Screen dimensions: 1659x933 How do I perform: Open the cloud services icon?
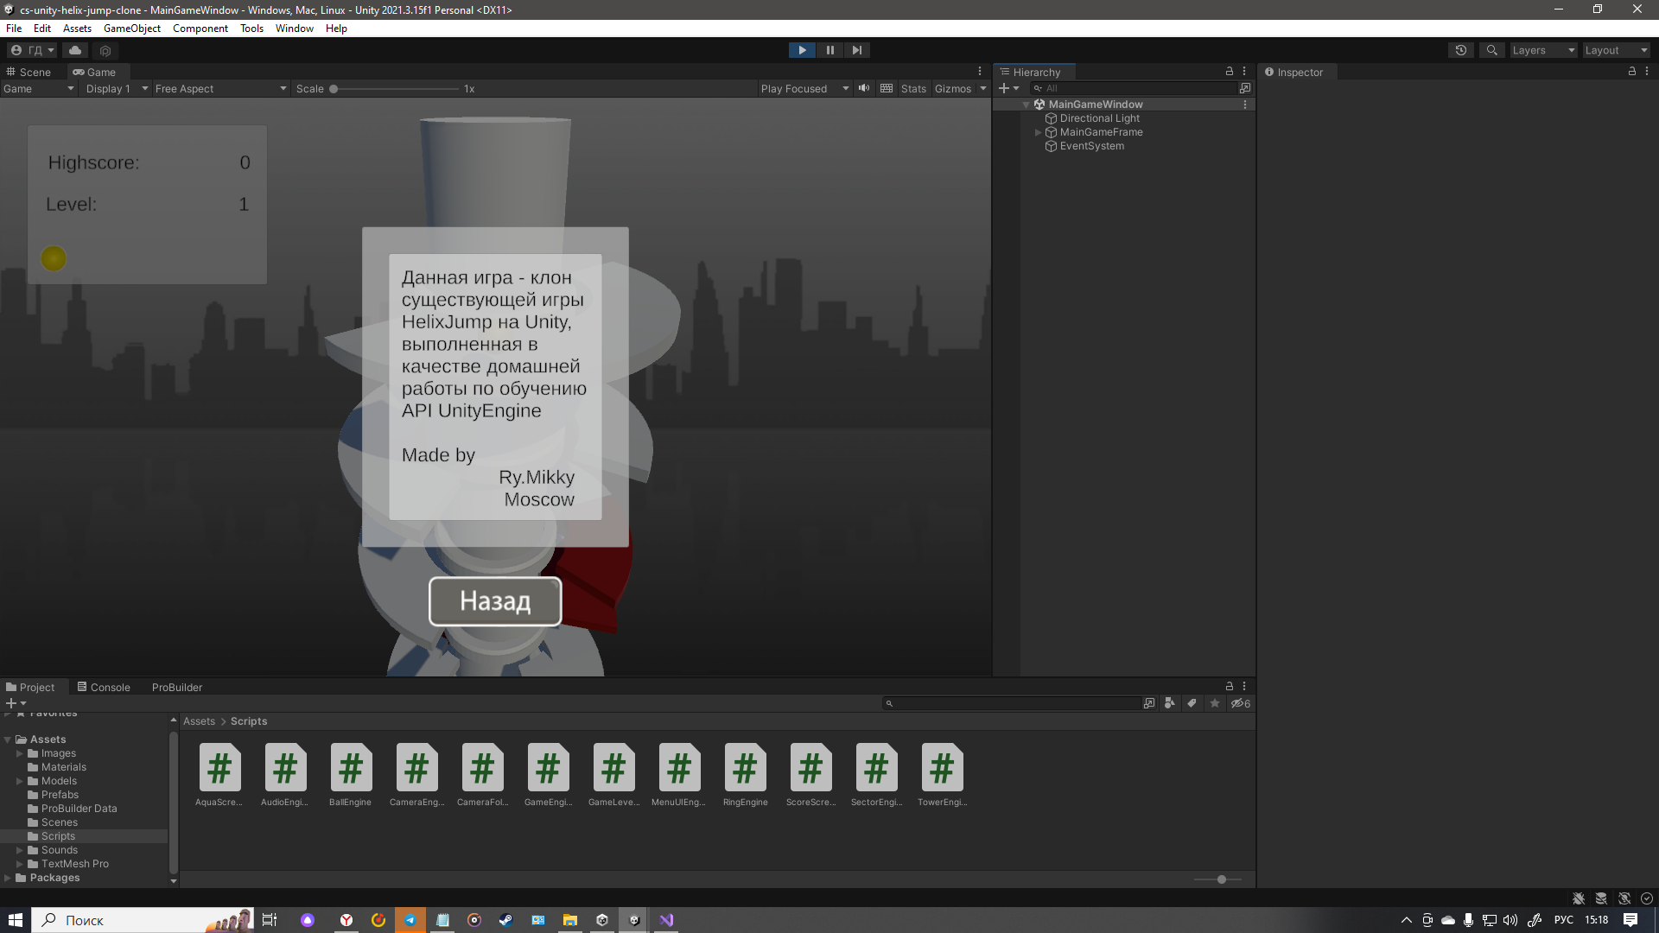point(75,50)
